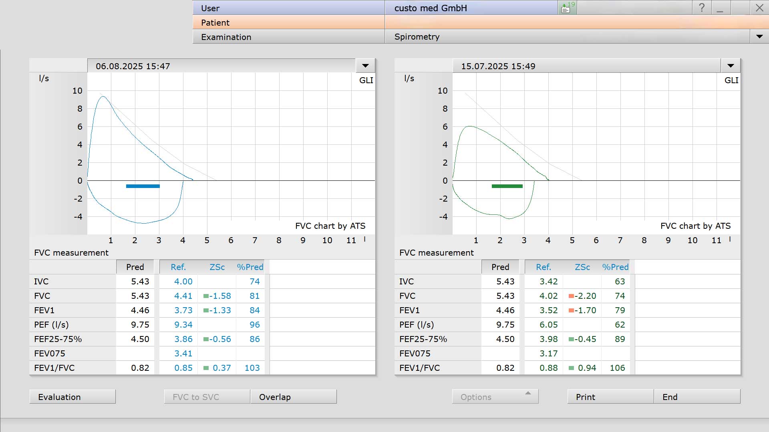Select the Examination menu row

(x=288, y=37)
